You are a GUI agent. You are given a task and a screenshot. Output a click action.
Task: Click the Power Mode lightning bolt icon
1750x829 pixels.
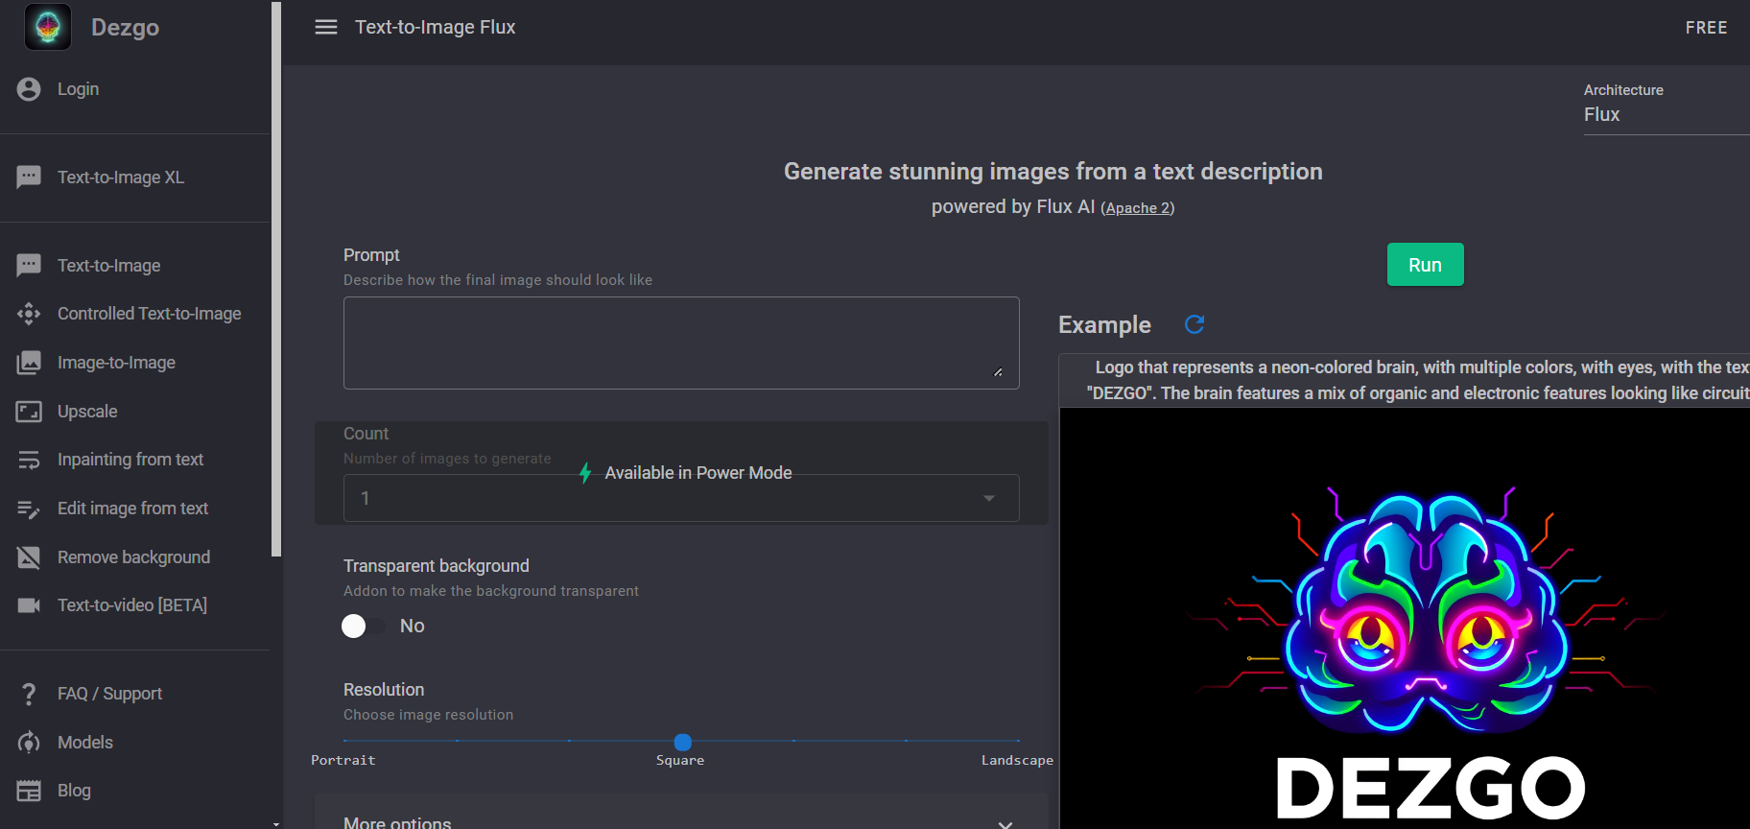click(585, 473)
